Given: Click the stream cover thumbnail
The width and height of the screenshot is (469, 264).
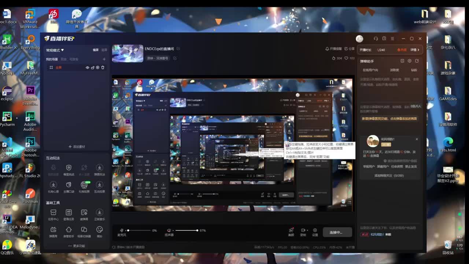Looking at the screenshot, I should coord(128,53).
